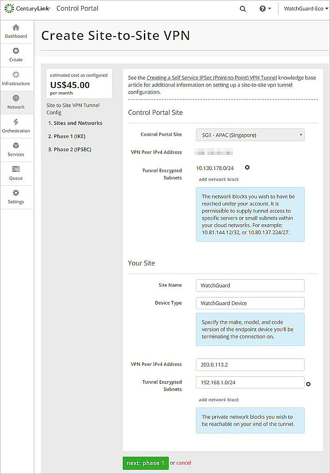
Task: Open the WatchGuard-Eco account dropdown
Action: [x=305, y=8]
